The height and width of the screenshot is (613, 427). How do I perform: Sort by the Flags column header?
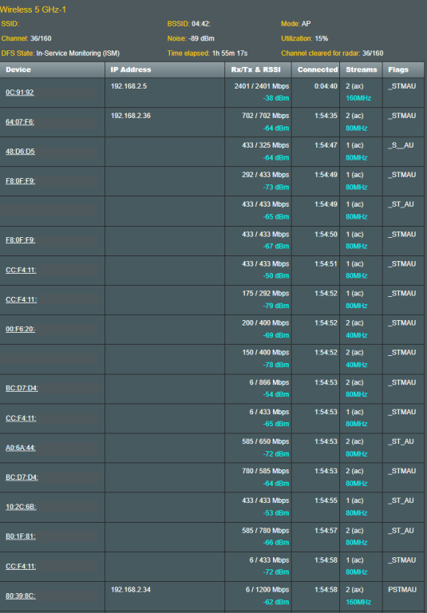(403, 69)
